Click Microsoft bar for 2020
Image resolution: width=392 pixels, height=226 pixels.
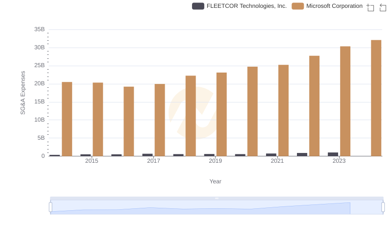click(252, 111)
